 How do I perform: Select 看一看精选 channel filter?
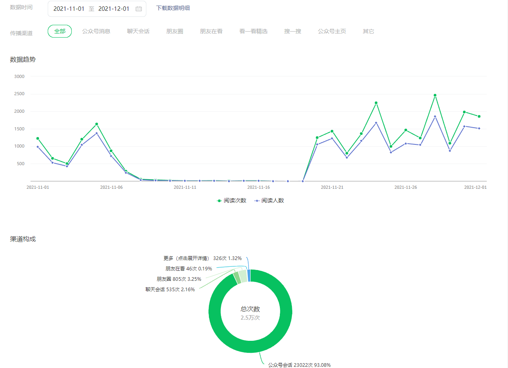253,31
